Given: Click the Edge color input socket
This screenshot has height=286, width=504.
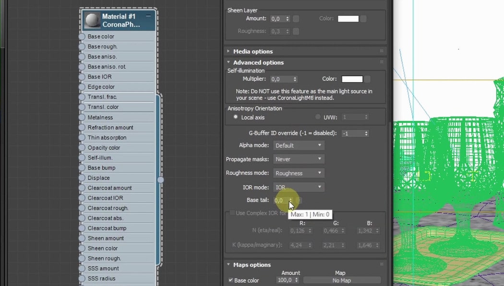Looking at the screenshot, I should click(x=82, y=87).
